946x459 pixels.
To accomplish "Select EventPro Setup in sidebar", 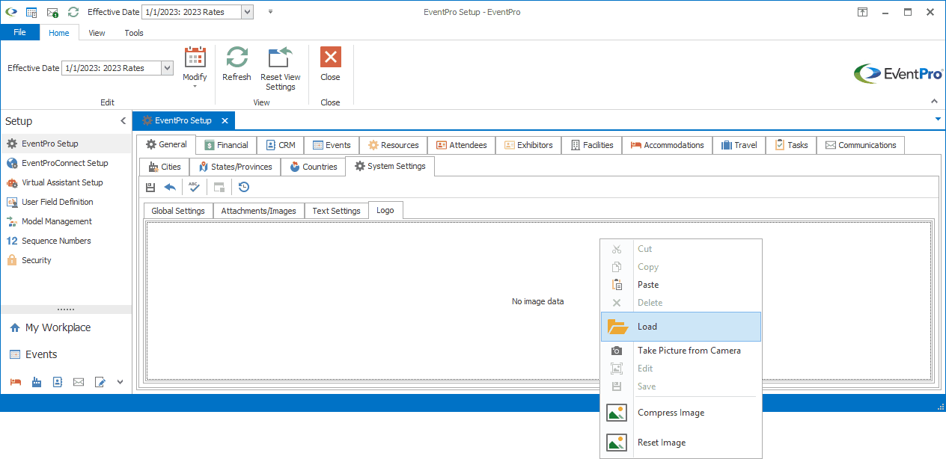I will click(x=66, y=144).
